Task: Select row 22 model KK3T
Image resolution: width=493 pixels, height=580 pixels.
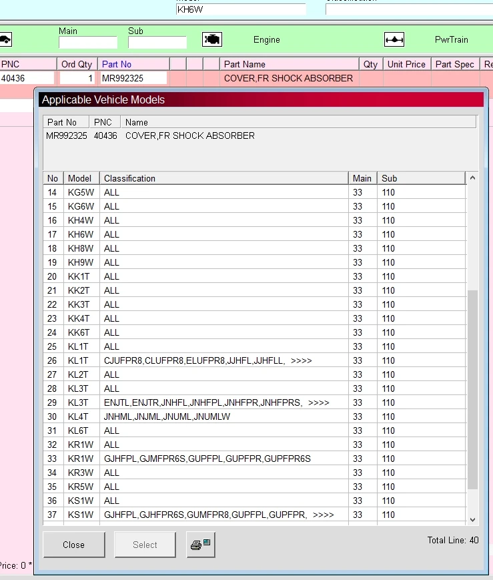Action: (x=254, y=304)
